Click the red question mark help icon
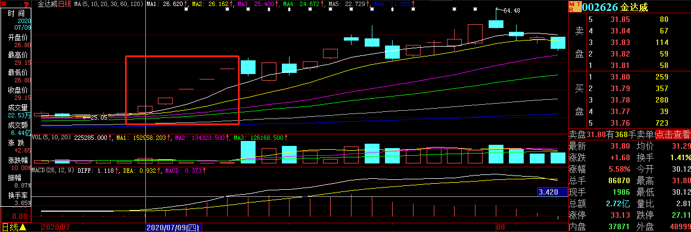Image resolution: width=691 pixels, height=232 pixels. click(26, 4)
